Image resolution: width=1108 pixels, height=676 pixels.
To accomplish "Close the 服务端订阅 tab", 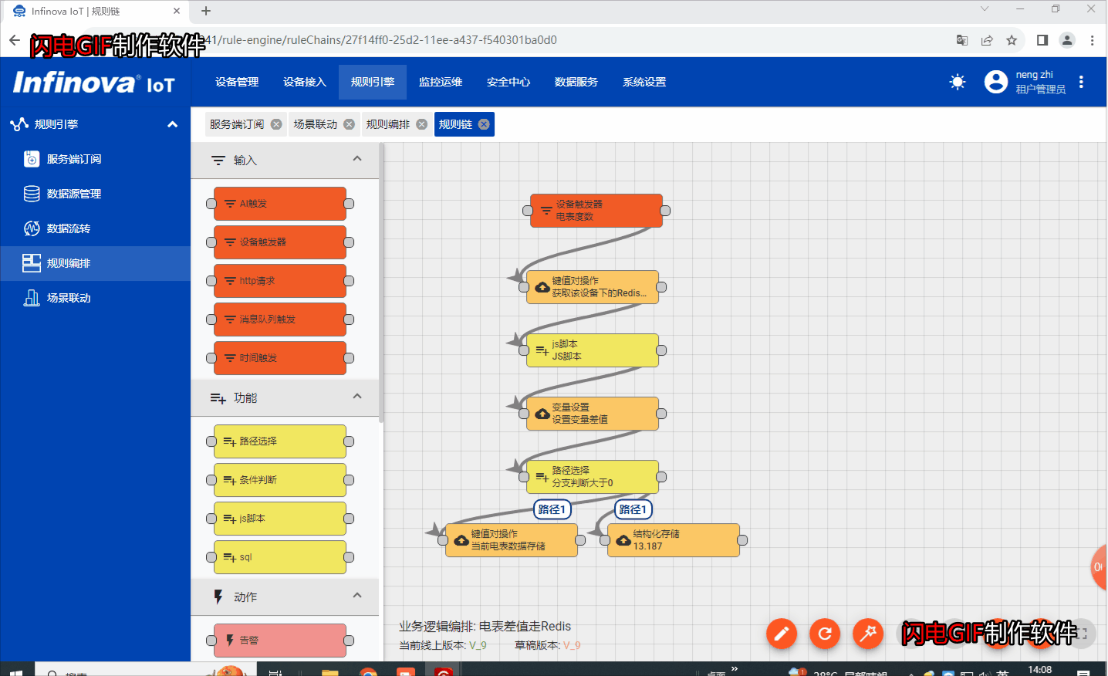I will click(276, 124).
